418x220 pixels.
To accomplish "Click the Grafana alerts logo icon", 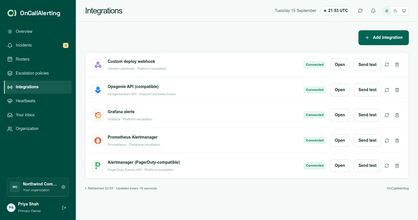I will (x=98, y=115).
